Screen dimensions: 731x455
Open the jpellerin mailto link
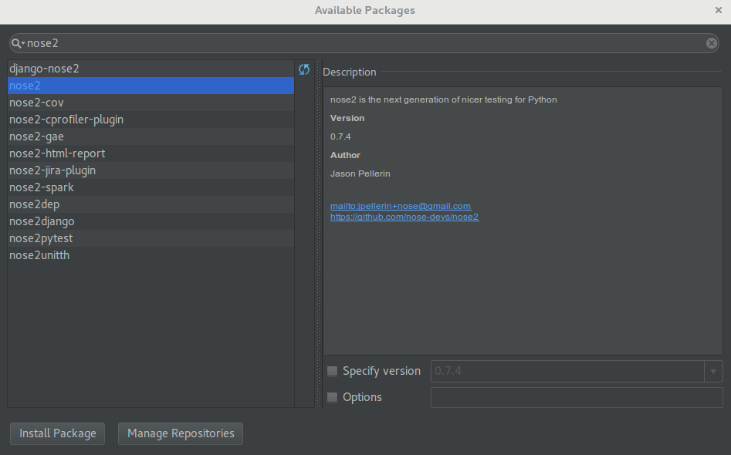click(400, 206)
